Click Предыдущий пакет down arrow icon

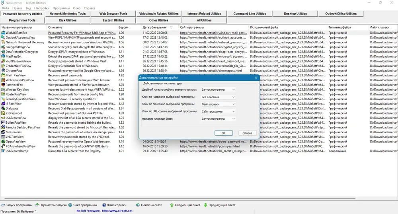(x=206, y=205)
